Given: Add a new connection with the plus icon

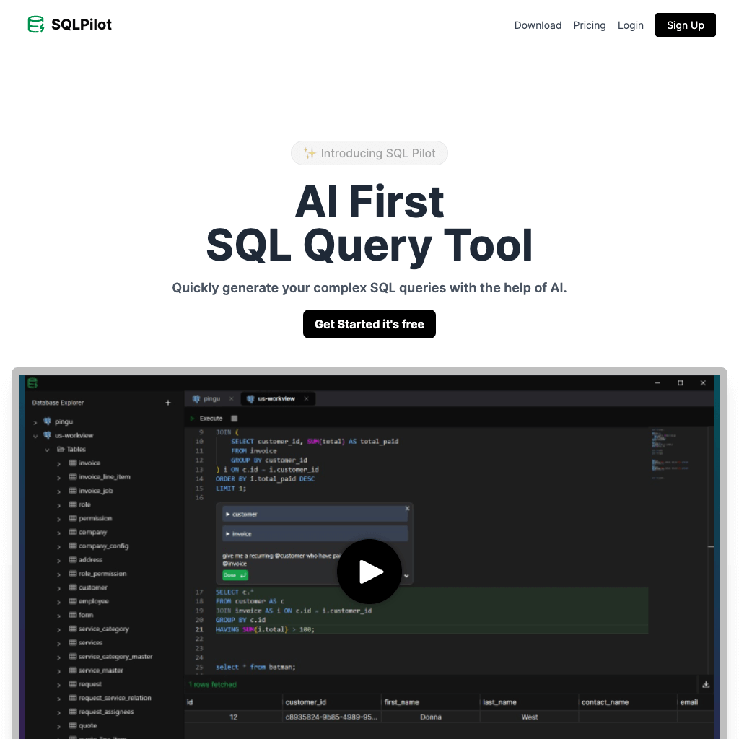Looking at the screenshot, I should [x=167, y=402].
